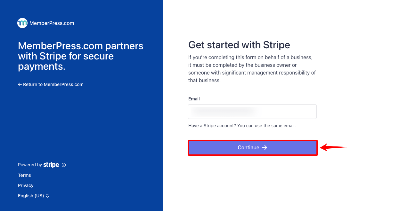The image size is (408, 211).
Task: Click the Email field label
Action: click(x=194, y=99)
